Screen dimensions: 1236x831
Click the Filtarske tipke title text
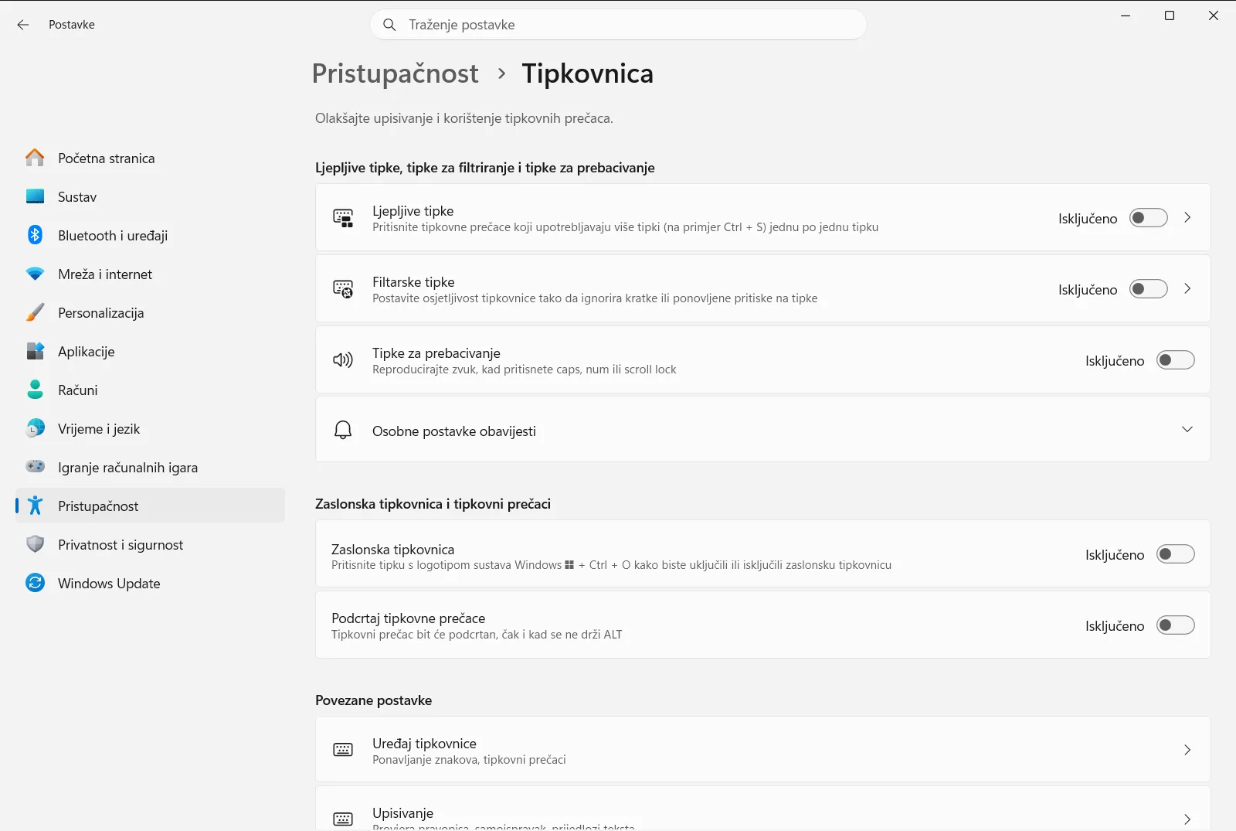[413, 282]
